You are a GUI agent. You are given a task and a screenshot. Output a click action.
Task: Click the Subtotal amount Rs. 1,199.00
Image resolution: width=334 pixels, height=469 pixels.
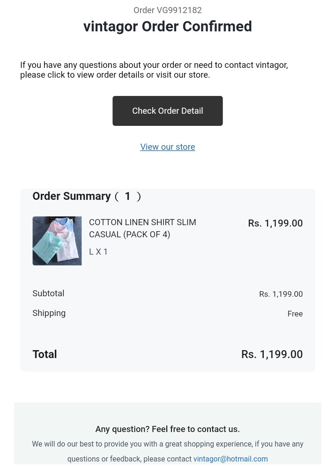281,294
